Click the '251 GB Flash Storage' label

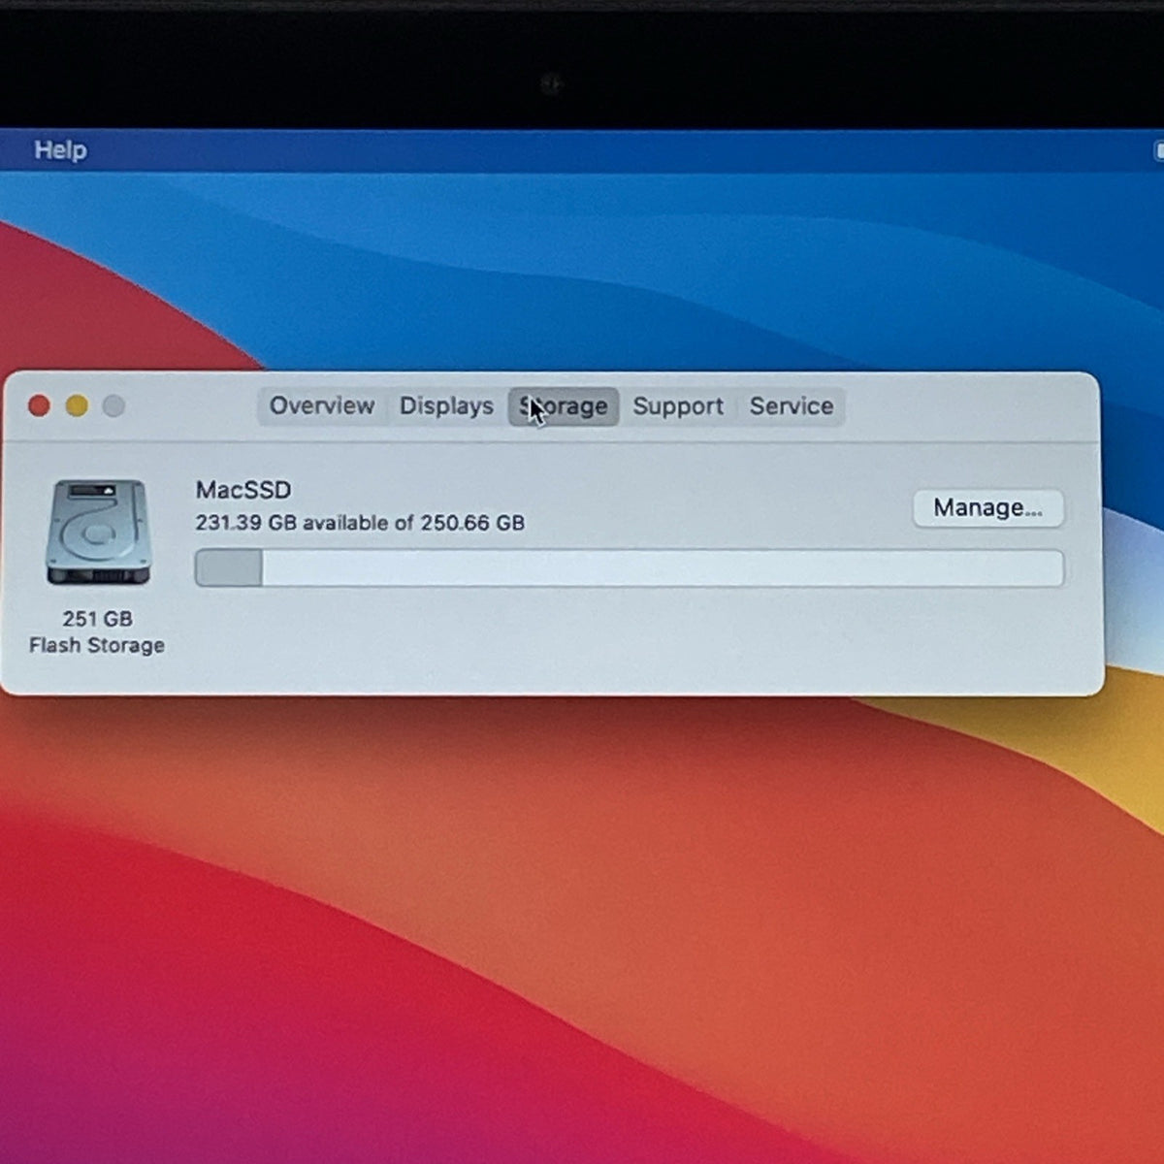[x=97, y=631]
